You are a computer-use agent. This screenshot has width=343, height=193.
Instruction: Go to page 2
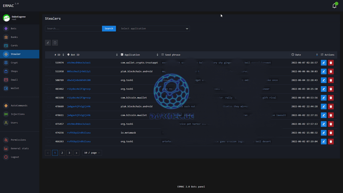tap(62, 153)
